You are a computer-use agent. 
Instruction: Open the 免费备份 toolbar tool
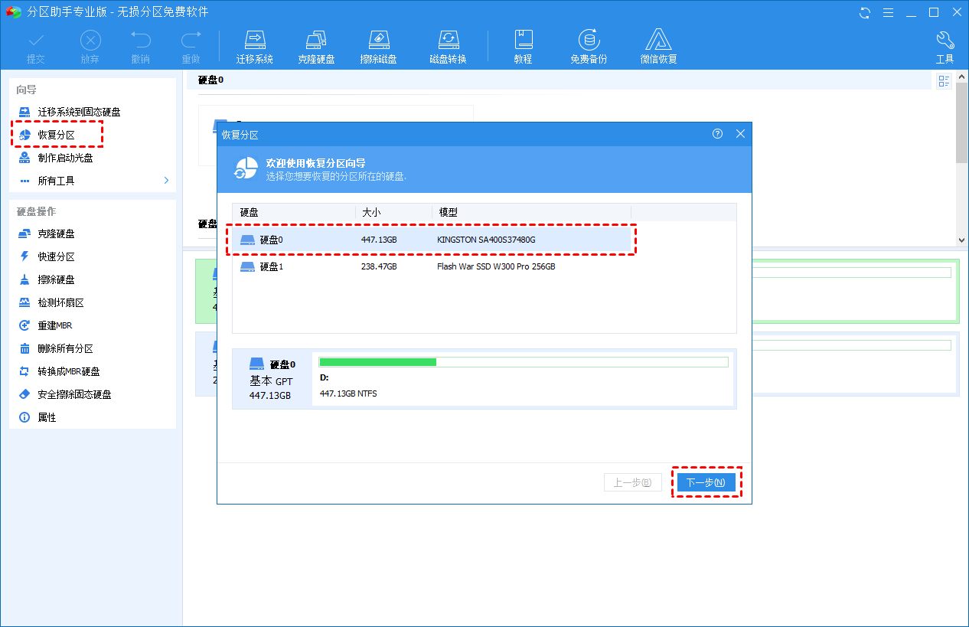click(x=589, y=47)
